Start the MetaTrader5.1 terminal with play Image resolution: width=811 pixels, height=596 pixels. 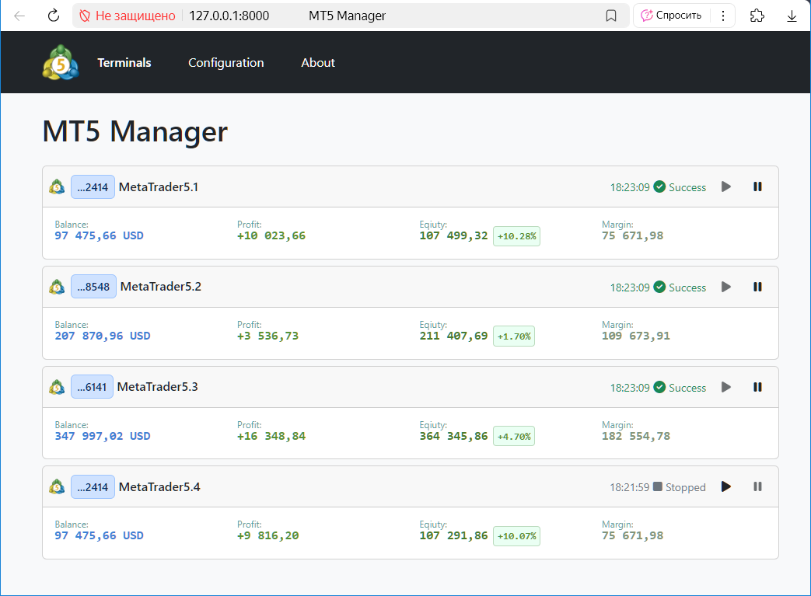[726, 186]
